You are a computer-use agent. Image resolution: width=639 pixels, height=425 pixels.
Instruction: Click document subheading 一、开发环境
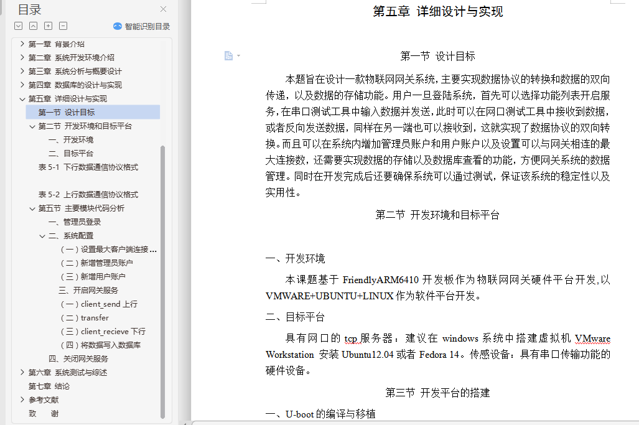[295, 258]
